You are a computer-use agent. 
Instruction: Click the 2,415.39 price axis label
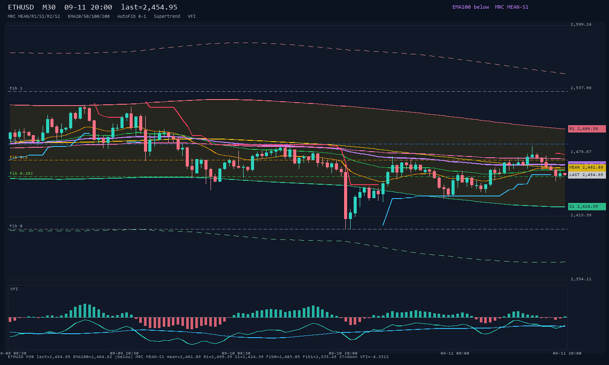(581, 215)
